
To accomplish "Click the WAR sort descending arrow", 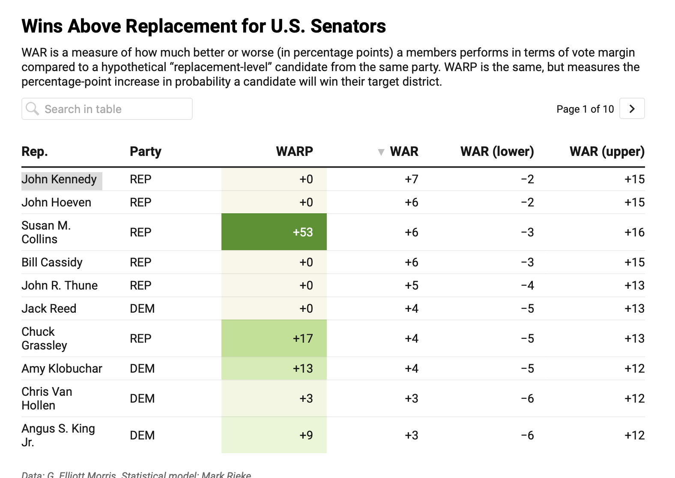I will click(381, 152).
